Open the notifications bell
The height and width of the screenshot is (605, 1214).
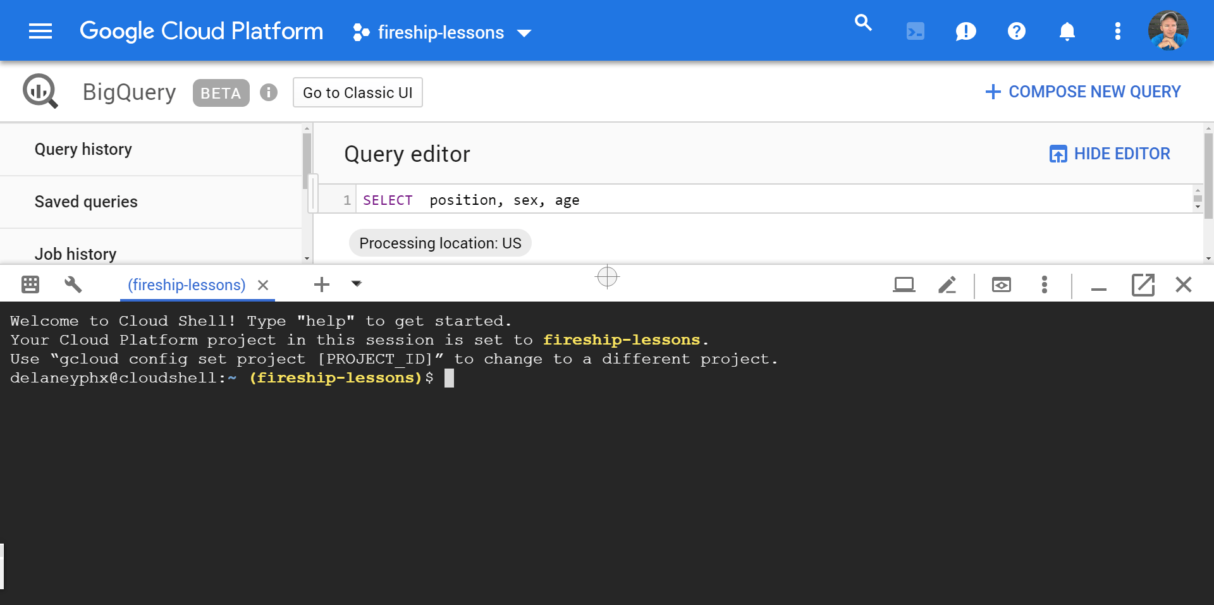1067,31
